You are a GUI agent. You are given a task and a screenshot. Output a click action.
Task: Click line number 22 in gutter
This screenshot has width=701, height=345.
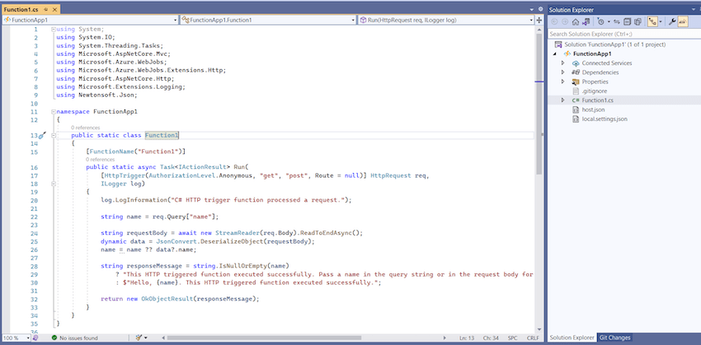tap(35, 217)
